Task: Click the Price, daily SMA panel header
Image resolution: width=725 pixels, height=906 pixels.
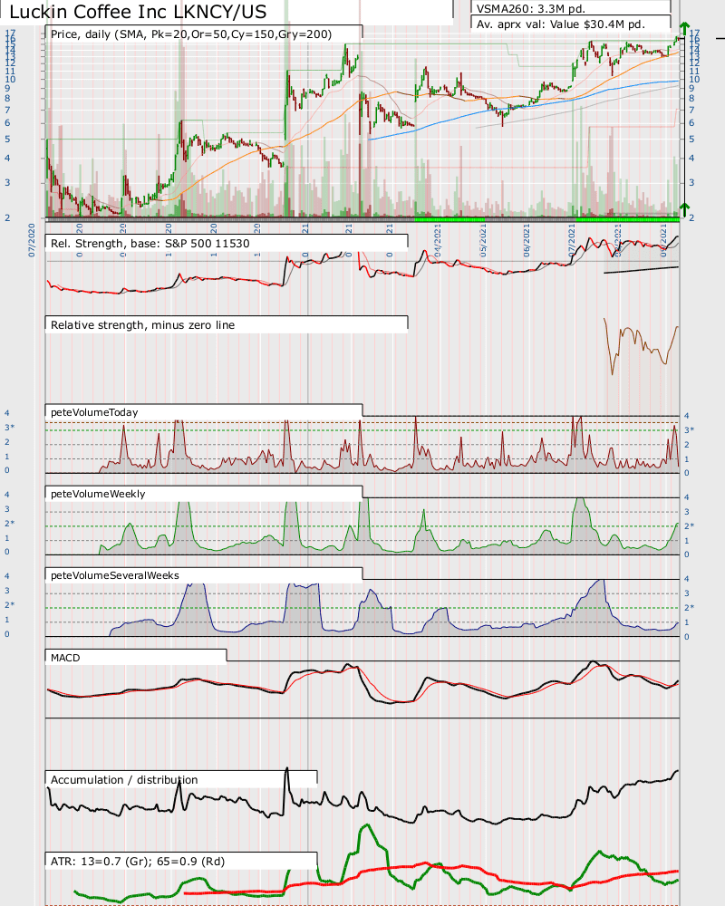Action: 191,34
